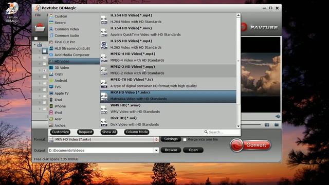Select MPEG-TS HD Video (*.ts) format icon

coord(104,84)
